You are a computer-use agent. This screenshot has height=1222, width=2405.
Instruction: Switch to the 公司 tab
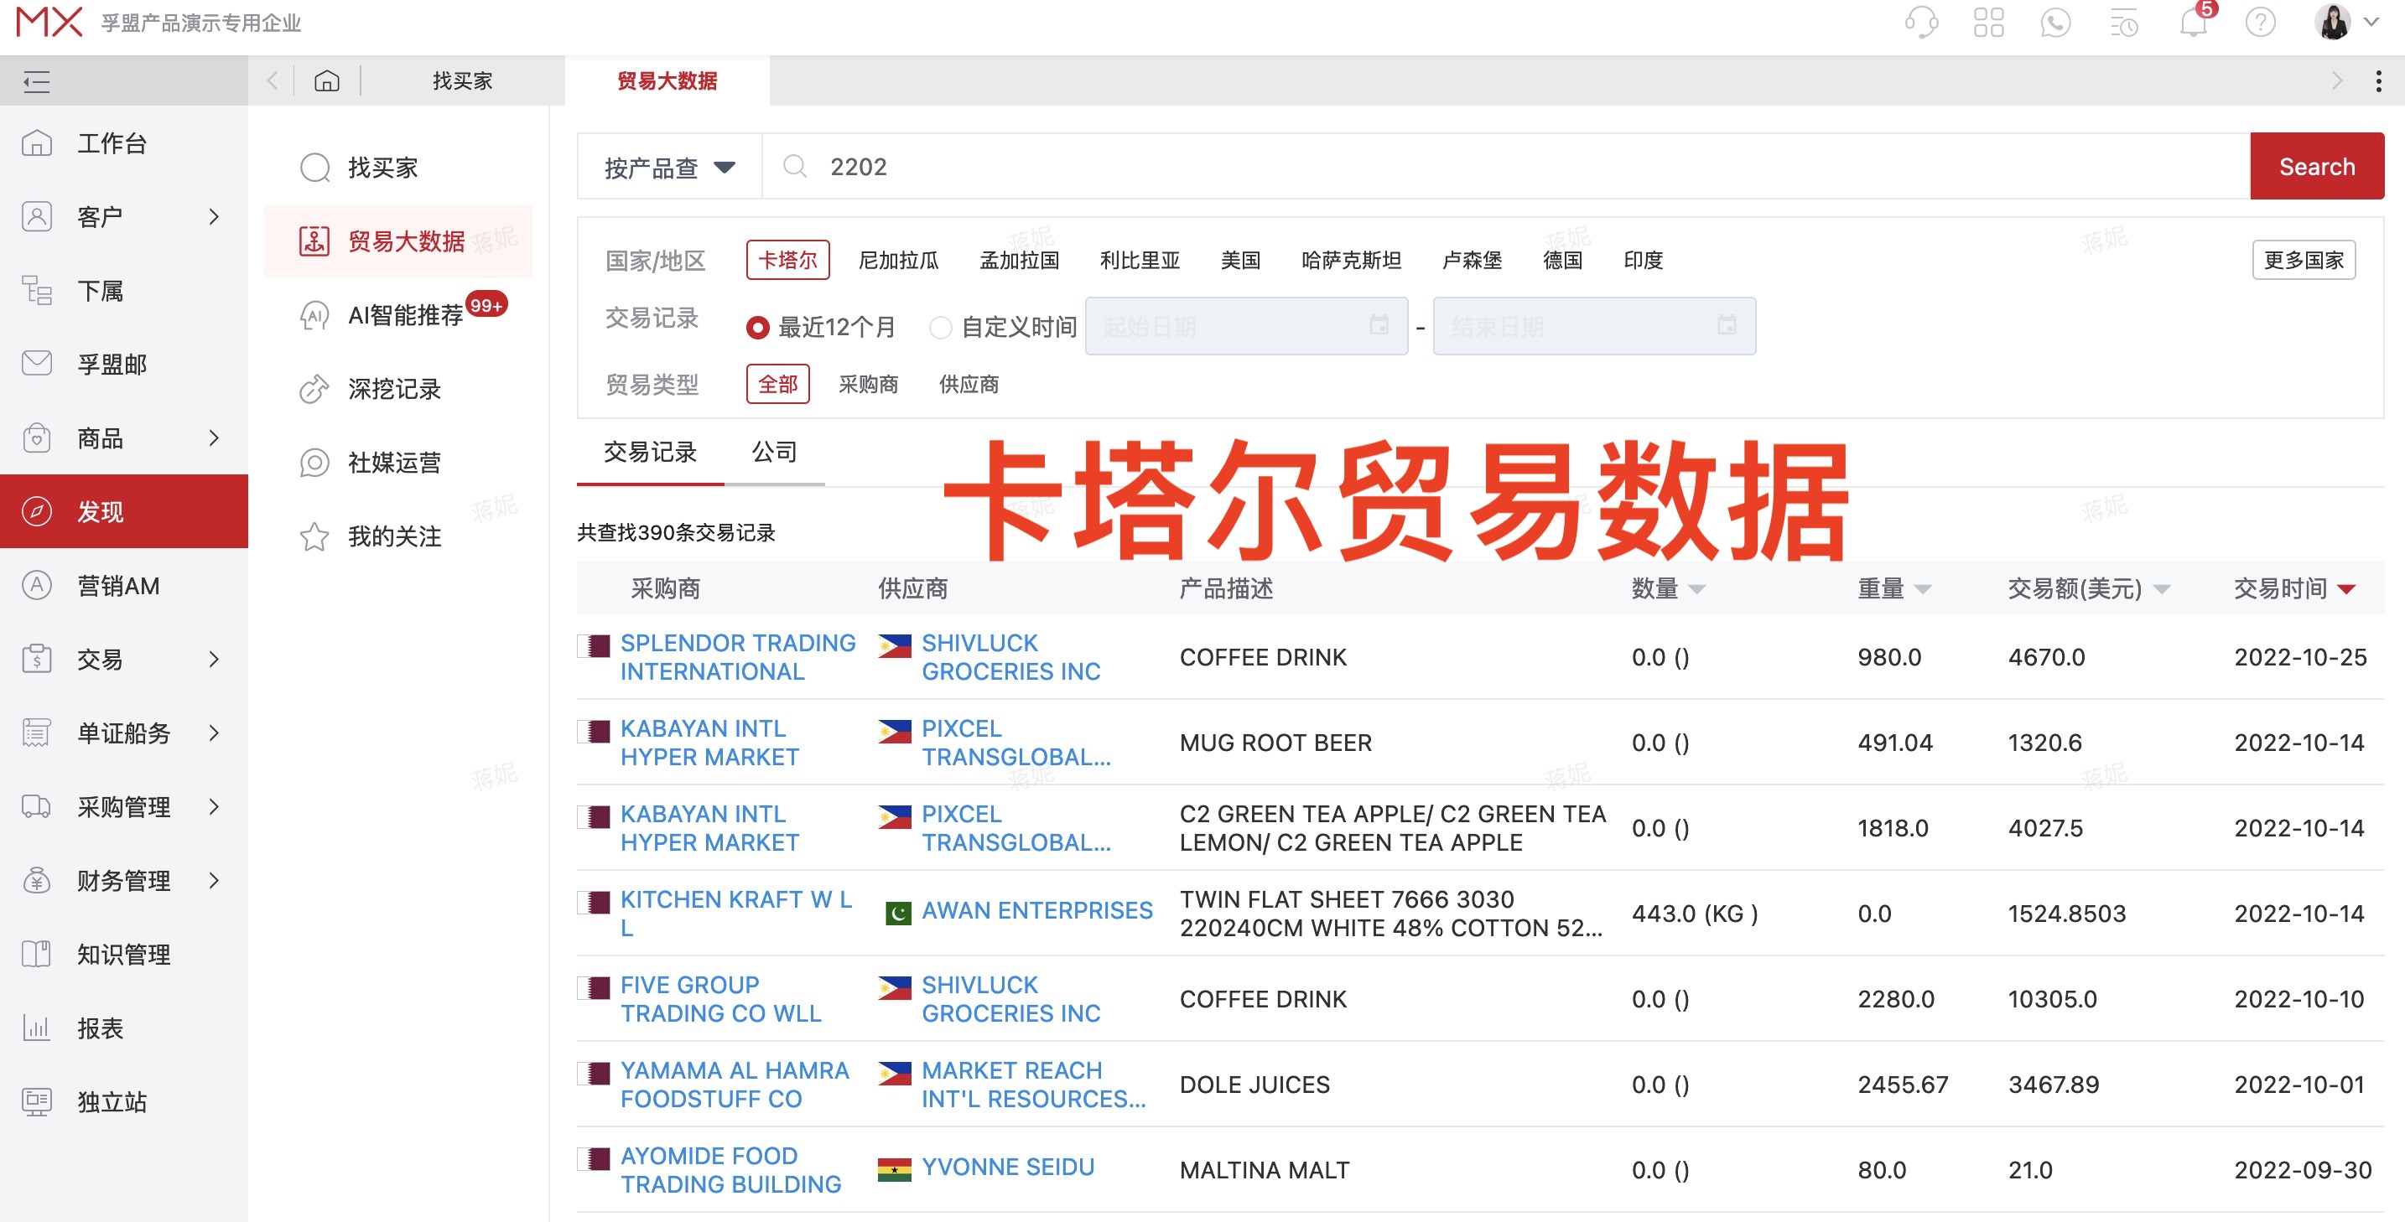point(774,453)
